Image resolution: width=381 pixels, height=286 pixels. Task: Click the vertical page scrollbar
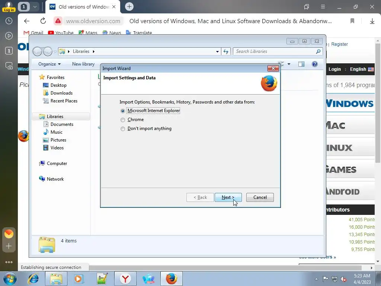pyautogui.click(x=378, y=104)
